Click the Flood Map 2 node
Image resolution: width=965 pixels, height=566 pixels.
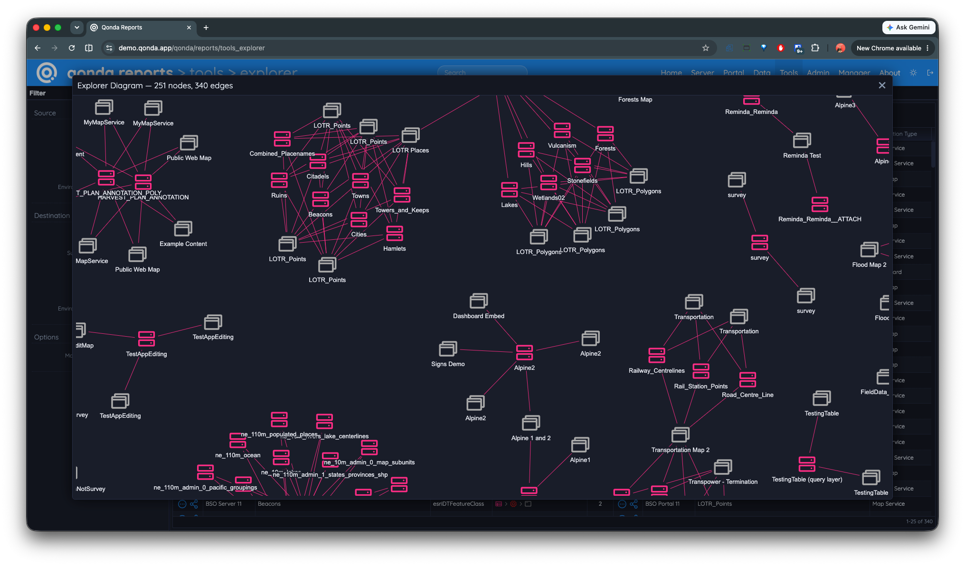870,250
